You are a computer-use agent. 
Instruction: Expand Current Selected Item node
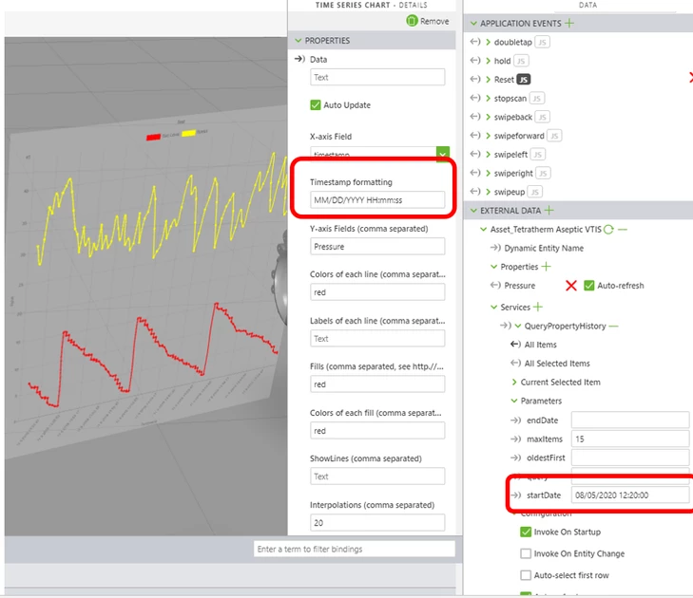coord(514,382)
